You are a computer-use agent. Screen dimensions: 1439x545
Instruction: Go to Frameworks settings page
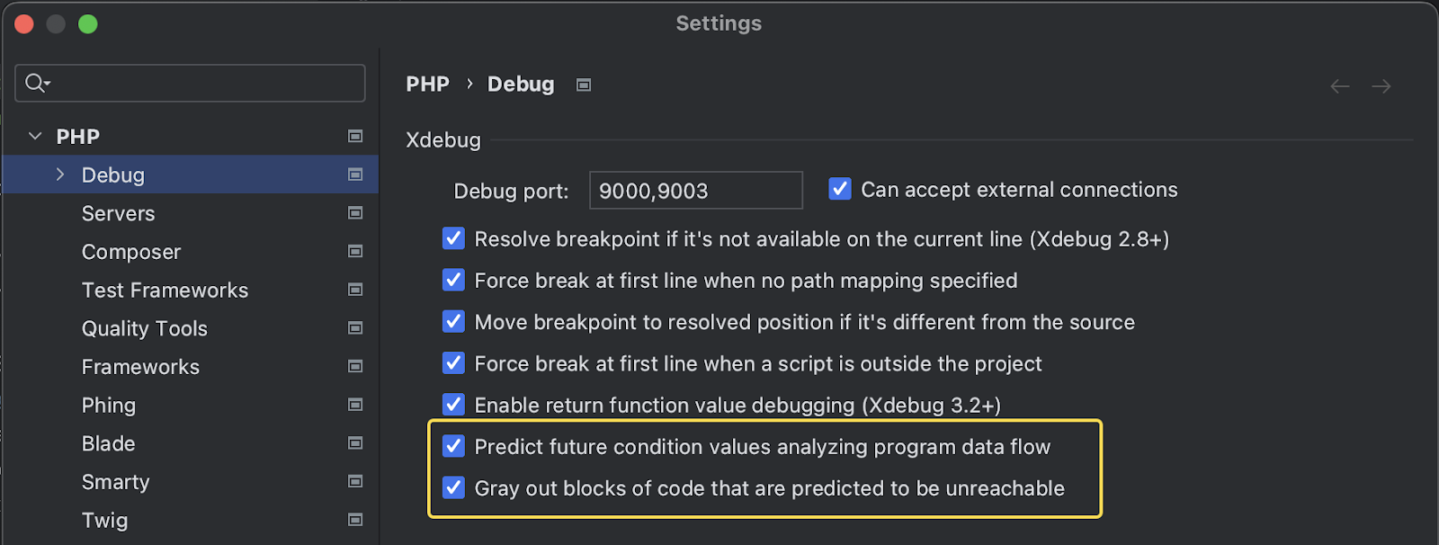click(x=140, y=367)
